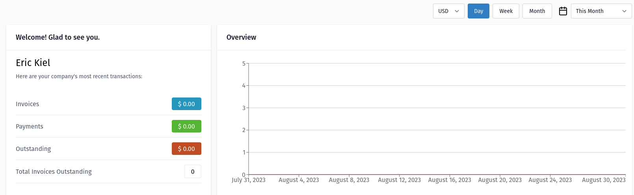Expand the USD currency dropdown
The width and height of the screenshot is (634, 195).
[449, 11]
